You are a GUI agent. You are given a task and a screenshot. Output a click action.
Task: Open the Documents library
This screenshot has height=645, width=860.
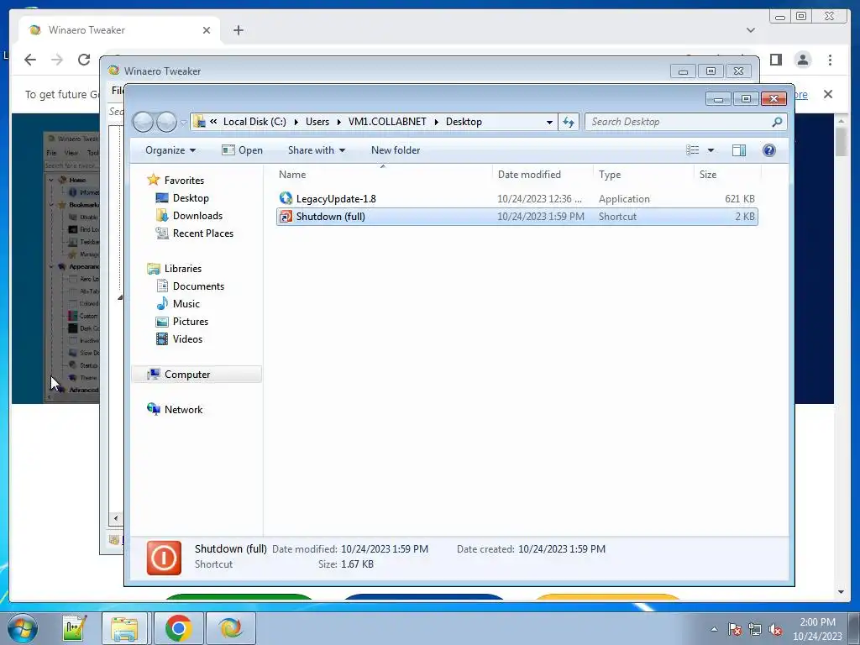pos(198,286)
